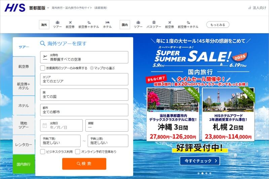269x179 pixels.
Task: Select the third carousel dot
Action: 206,173
